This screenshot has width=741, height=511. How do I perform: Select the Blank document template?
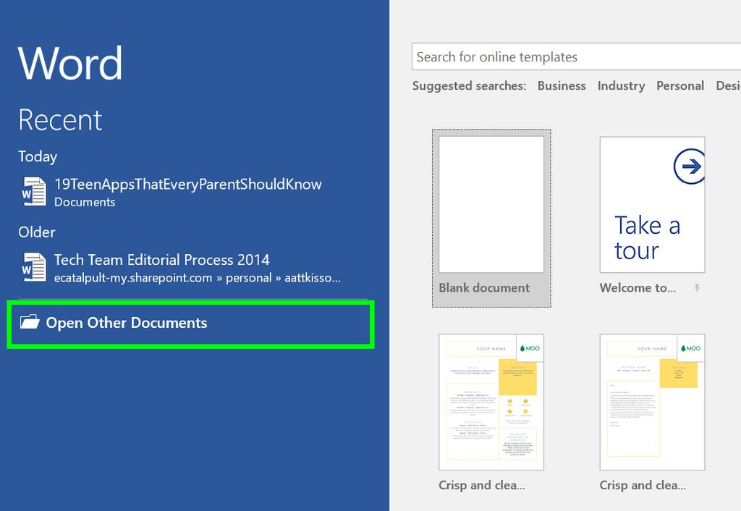pyautogui.click(x=491, y=203)
